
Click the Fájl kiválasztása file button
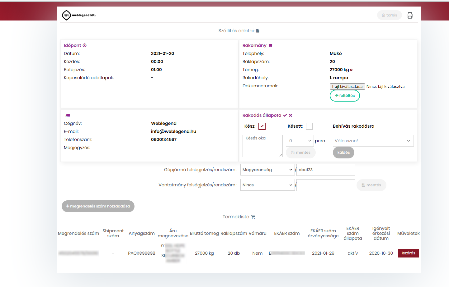click(x=347, y=86)
